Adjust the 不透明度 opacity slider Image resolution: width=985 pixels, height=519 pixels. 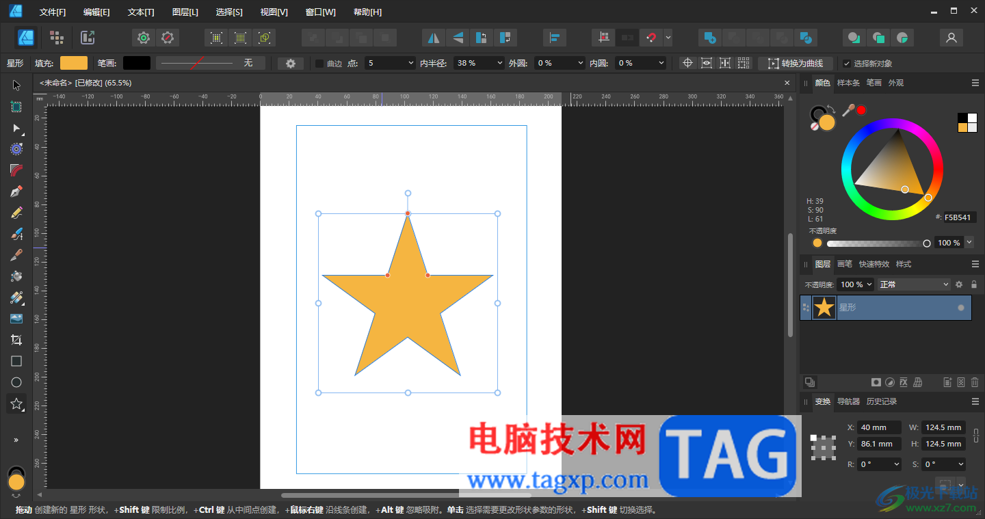pos(878,243)
